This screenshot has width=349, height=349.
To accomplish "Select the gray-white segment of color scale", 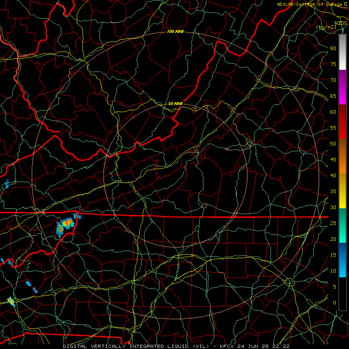I will click(342, 52).
